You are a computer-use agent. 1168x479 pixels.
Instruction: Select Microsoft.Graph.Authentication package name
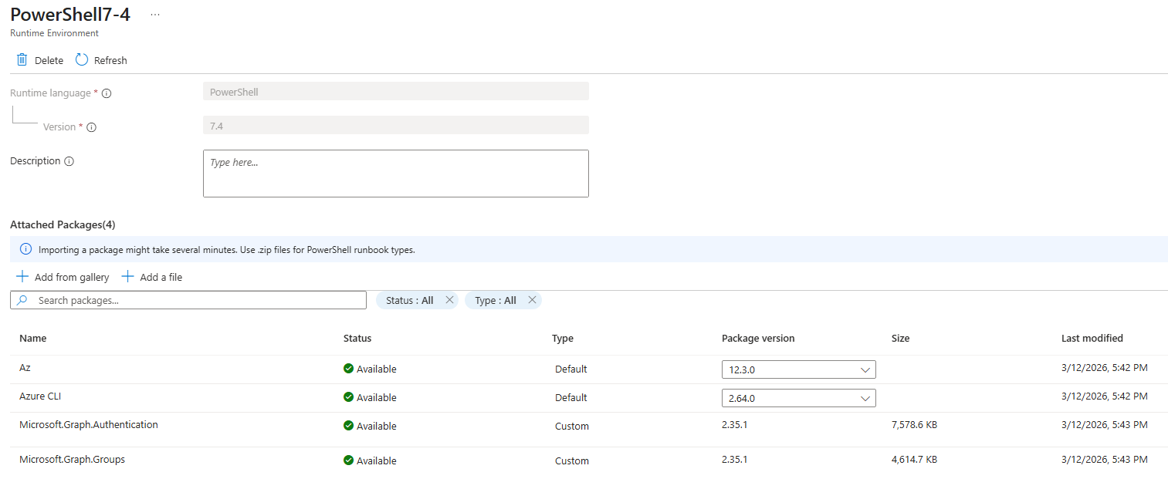(89, 425)
